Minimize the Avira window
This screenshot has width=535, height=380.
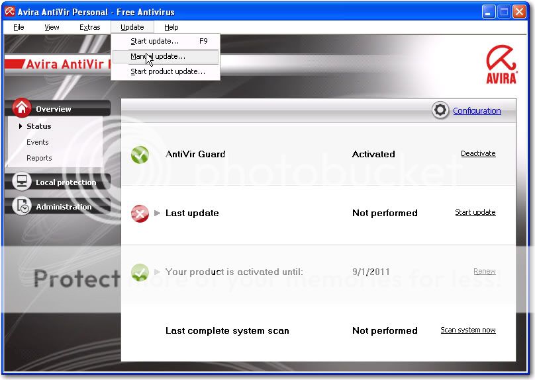[489, 12]
